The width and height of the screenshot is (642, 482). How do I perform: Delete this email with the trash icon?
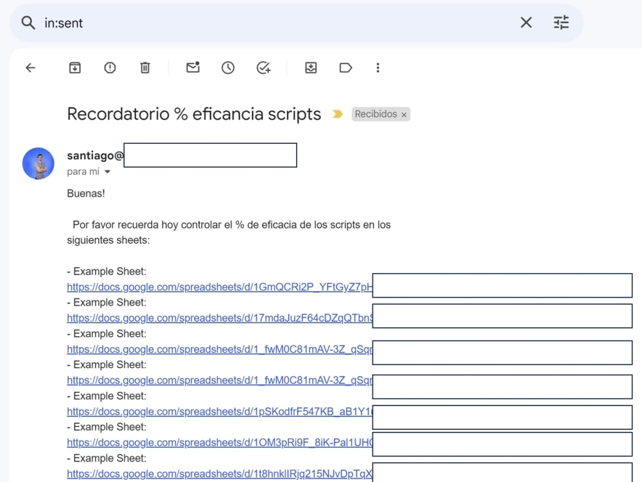tap(145, 67)
